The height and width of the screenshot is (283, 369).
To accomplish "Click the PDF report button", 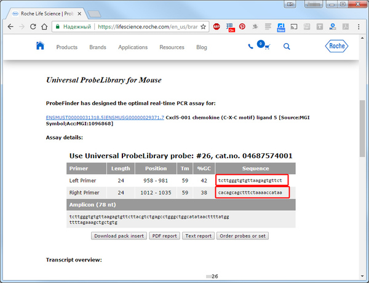I will [x=164, y=236].
